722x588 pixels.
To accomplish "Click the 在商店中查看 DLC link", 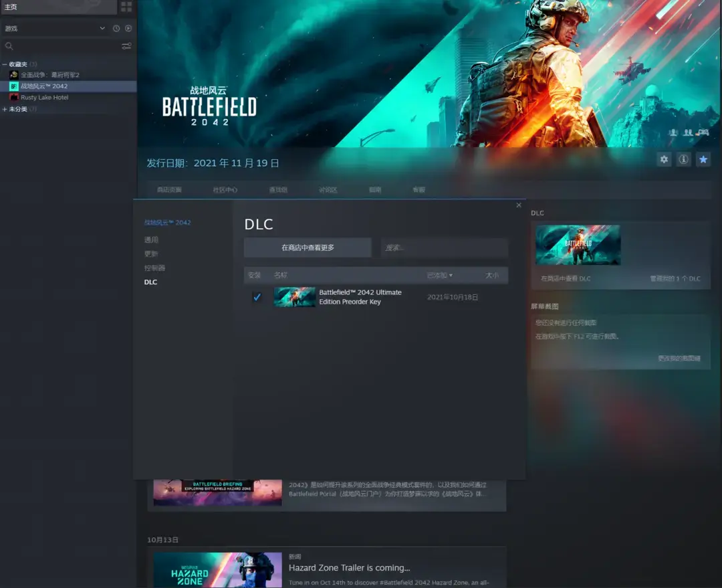I will (566, 278).
